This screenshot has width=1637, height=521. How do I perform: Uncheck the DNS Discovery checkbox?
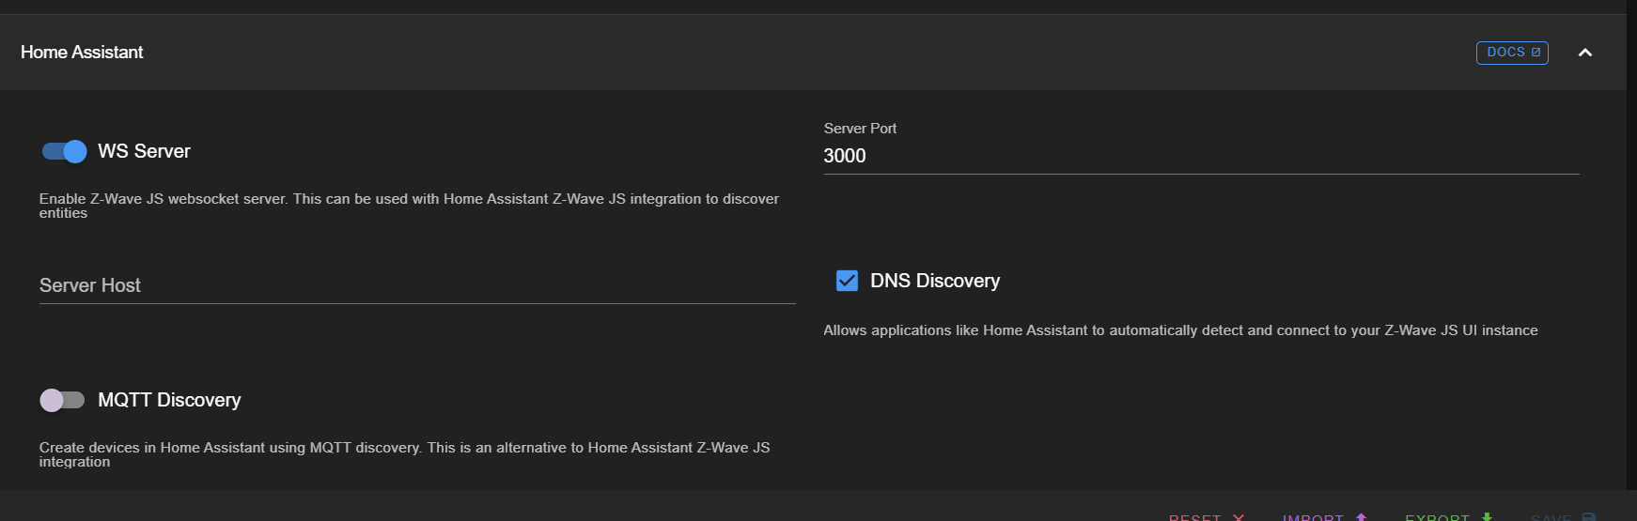pyautogui.click(x=847, y=281)
